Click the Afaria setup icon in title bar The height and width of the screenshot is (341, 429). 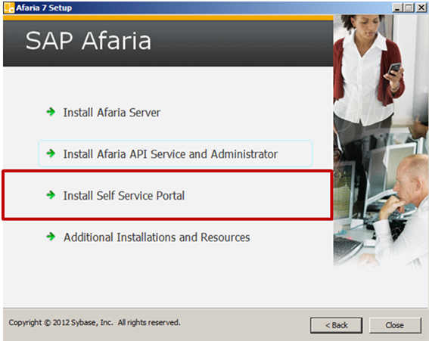tap(9, 8)
